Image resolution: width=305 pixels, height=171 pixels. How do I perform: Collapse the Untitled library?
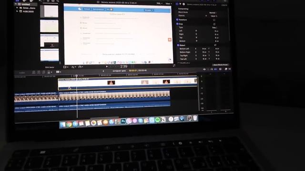(16, 4)
